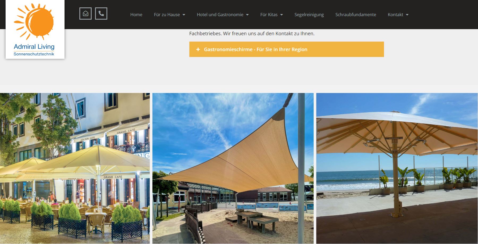Click the Für Kitas menu label
Viewport: 478px width, 244px height.
pos(269,15)
